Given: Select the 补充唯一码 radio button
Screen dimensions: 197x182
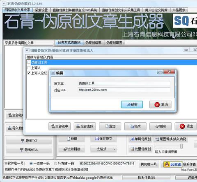Looking at the screenshot, I should click(x=55, y=163).
